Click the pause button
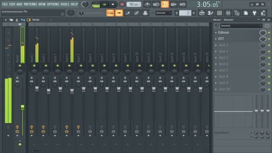 click(x=105, y=5)
